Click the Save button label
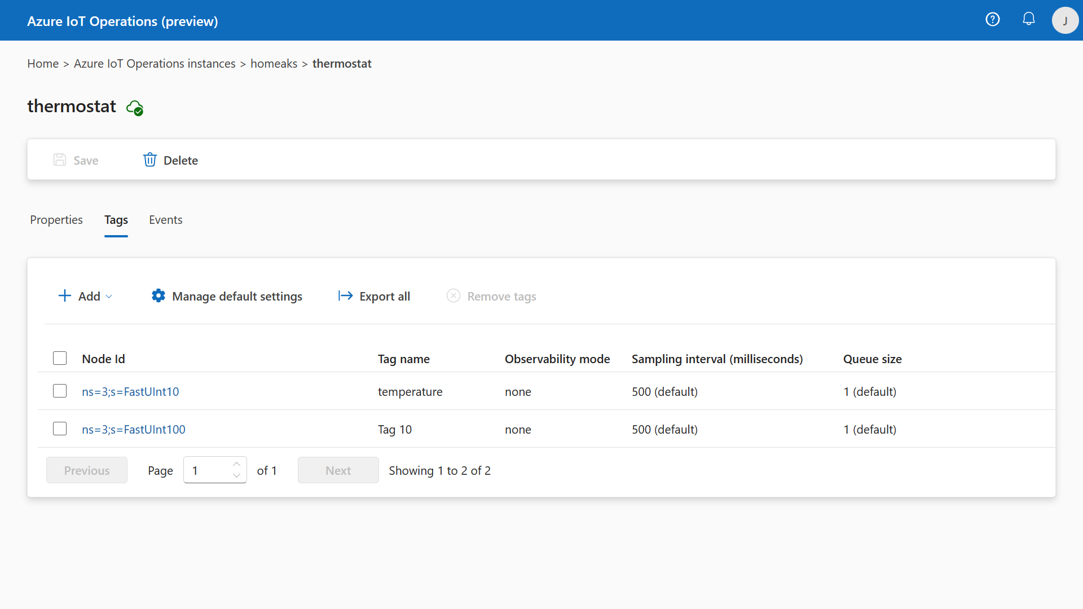The image size is (1083, 609). pyautogui.click(x=86, y=161)
